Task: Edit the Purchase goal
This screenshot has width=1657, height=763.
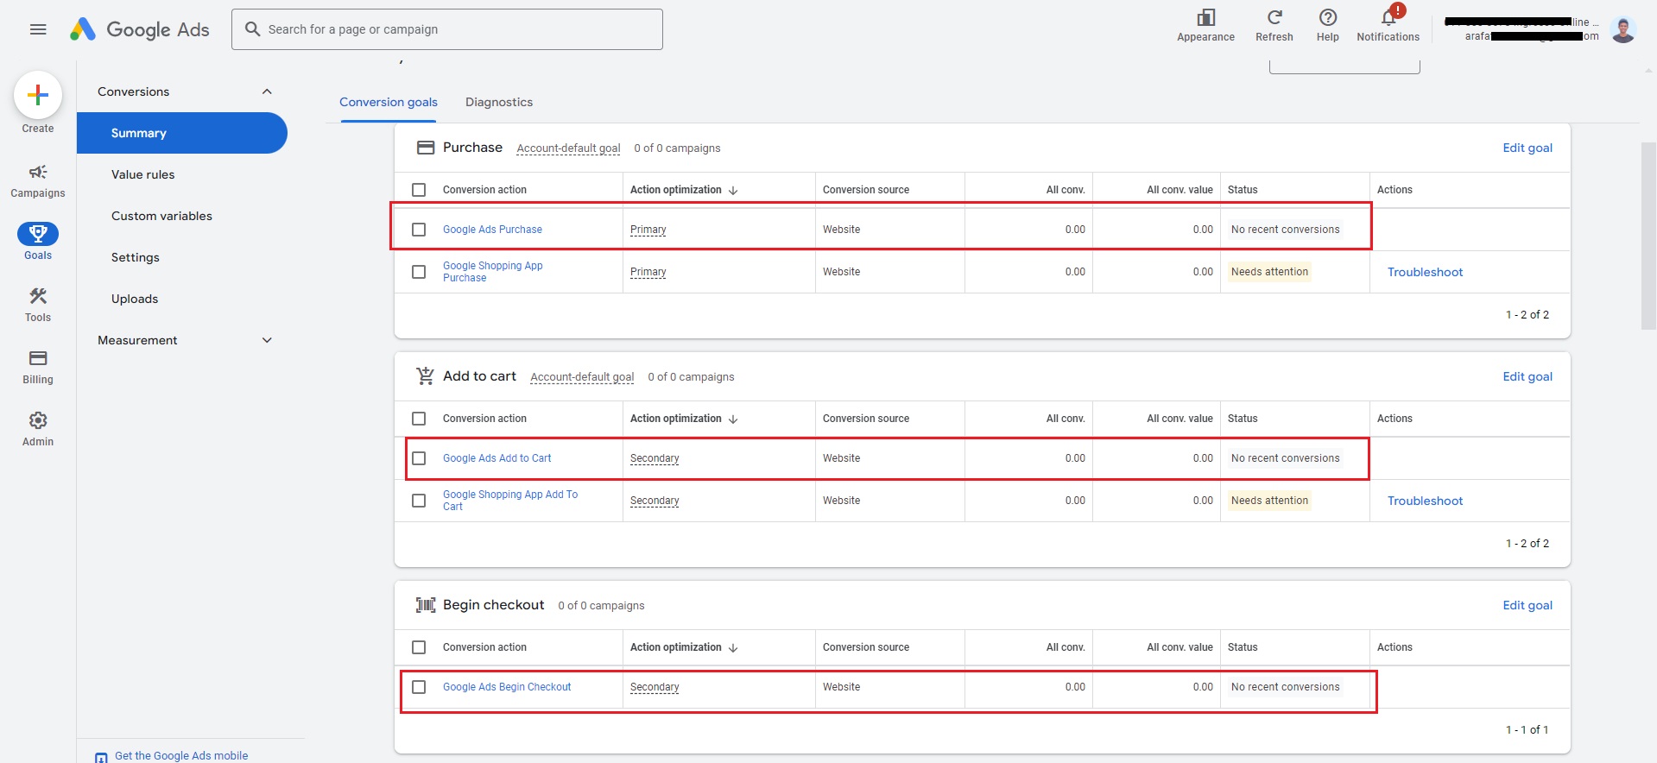Action: pos(1527,148)
